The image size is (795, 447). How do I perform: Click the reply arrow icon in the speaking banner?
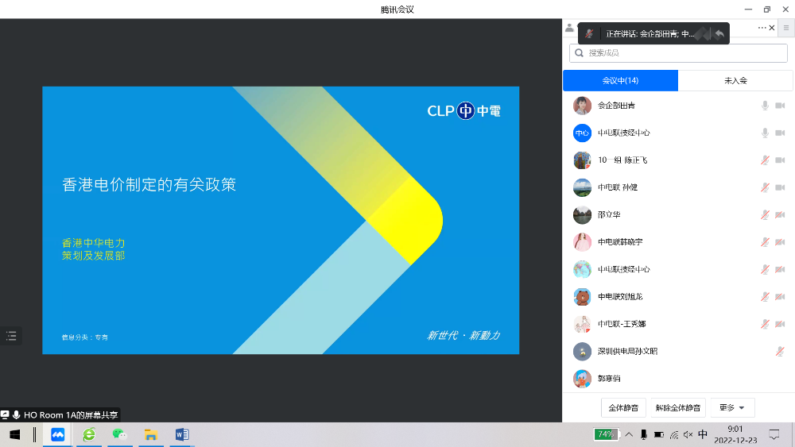(719, 34)
